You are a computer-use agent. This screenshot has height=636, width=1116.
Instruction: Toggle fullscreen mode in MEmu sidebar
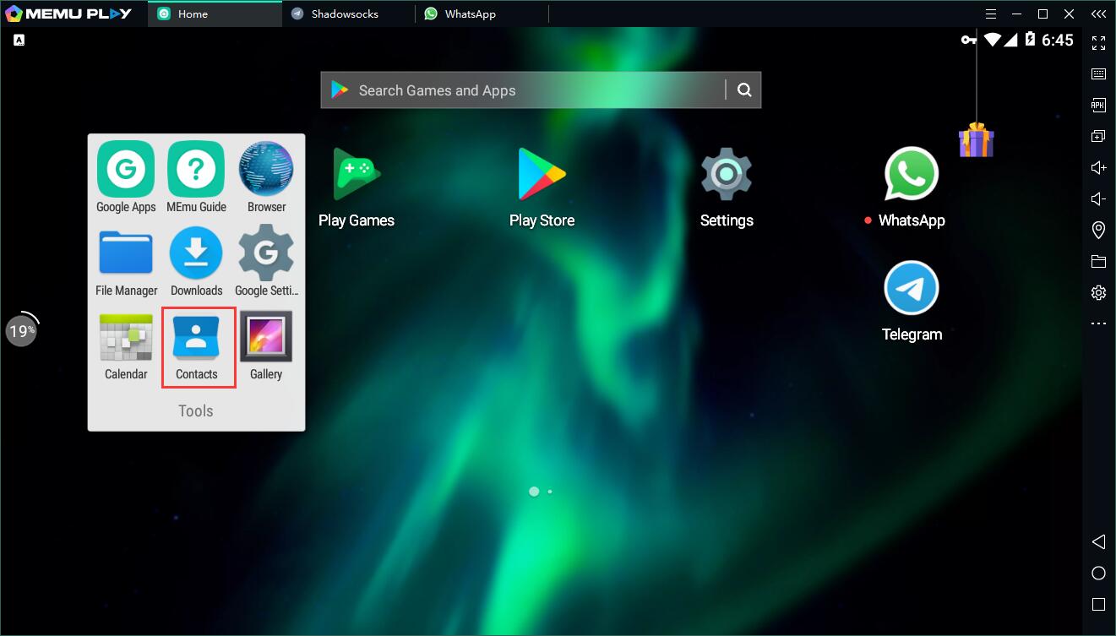[x=1098, y=43]
